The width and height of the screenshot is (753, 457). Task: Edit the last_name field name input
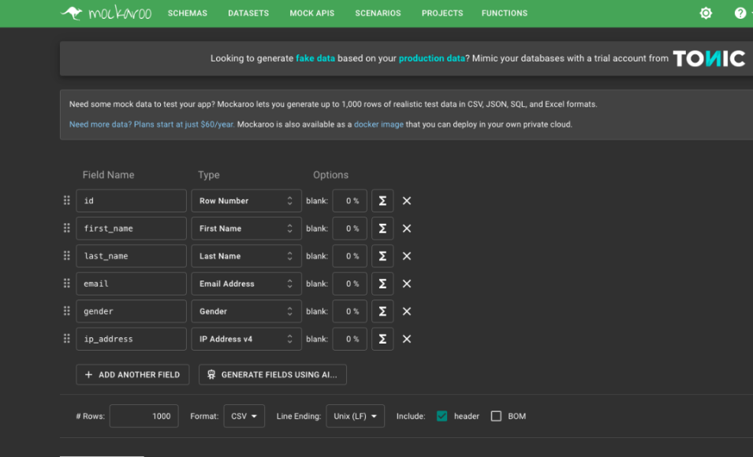[131, 256]
